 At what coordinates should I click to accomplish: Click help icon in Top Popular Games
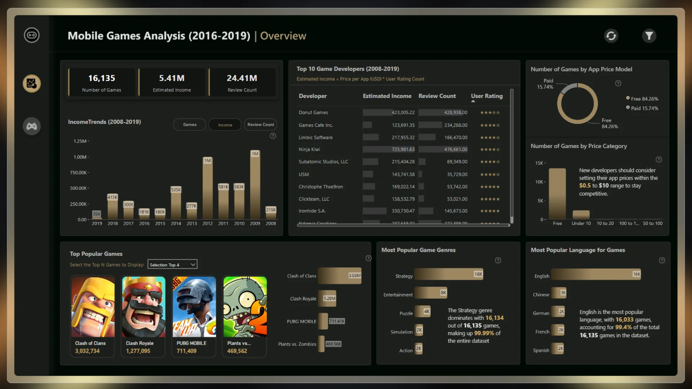tap(368, 258)
